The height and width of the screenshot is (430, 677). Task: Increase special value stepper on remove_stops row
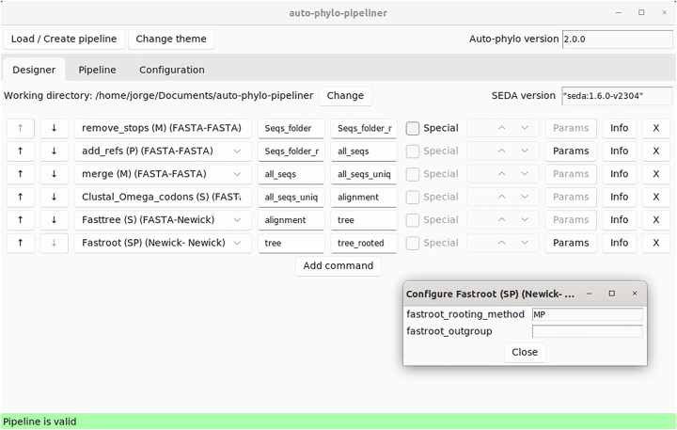click(501, 128)
